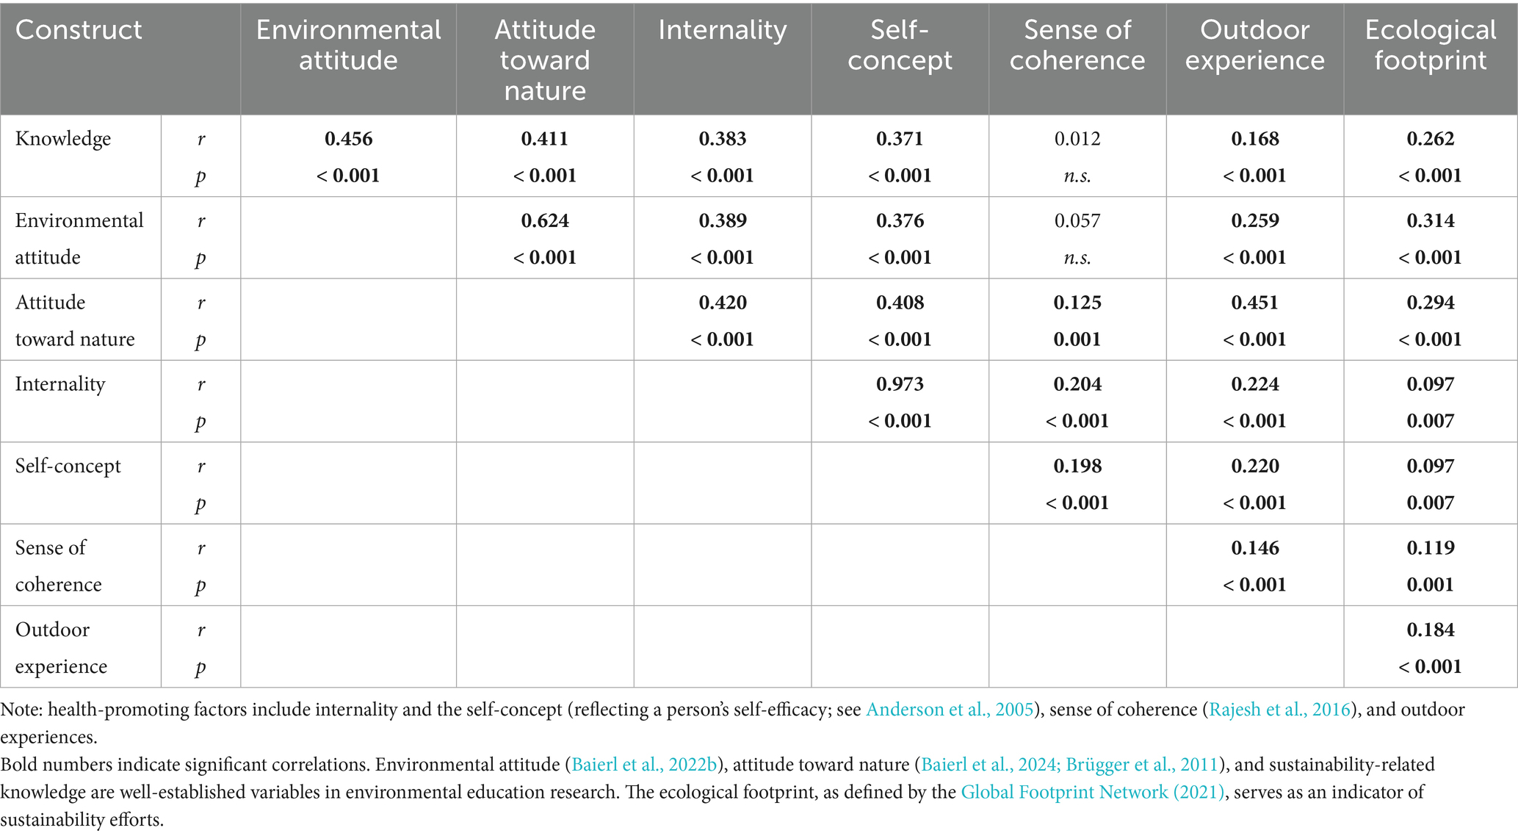Screen dimensions: 1518x836
Task: Click the 0.456 value in Knowledge row
Action: pyautogui.click(x=348, y=139)
